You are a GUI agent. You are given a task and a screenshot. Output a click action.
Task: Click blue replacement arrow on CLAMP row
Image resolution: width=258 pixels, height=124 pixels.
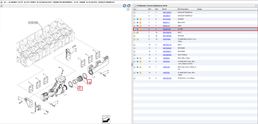coord(138,29)
